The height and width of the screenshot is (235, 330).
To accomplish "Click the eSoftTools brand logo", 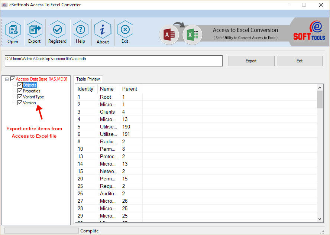I will pyautogui.click(x=309, y=31).
